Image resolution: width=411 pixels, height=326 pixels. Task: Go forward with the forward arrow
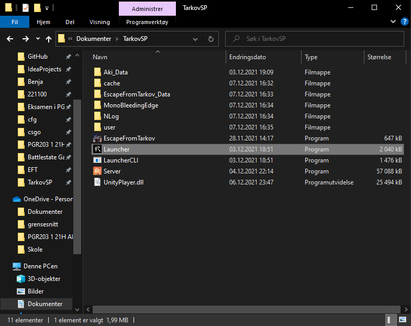[26, 39]
